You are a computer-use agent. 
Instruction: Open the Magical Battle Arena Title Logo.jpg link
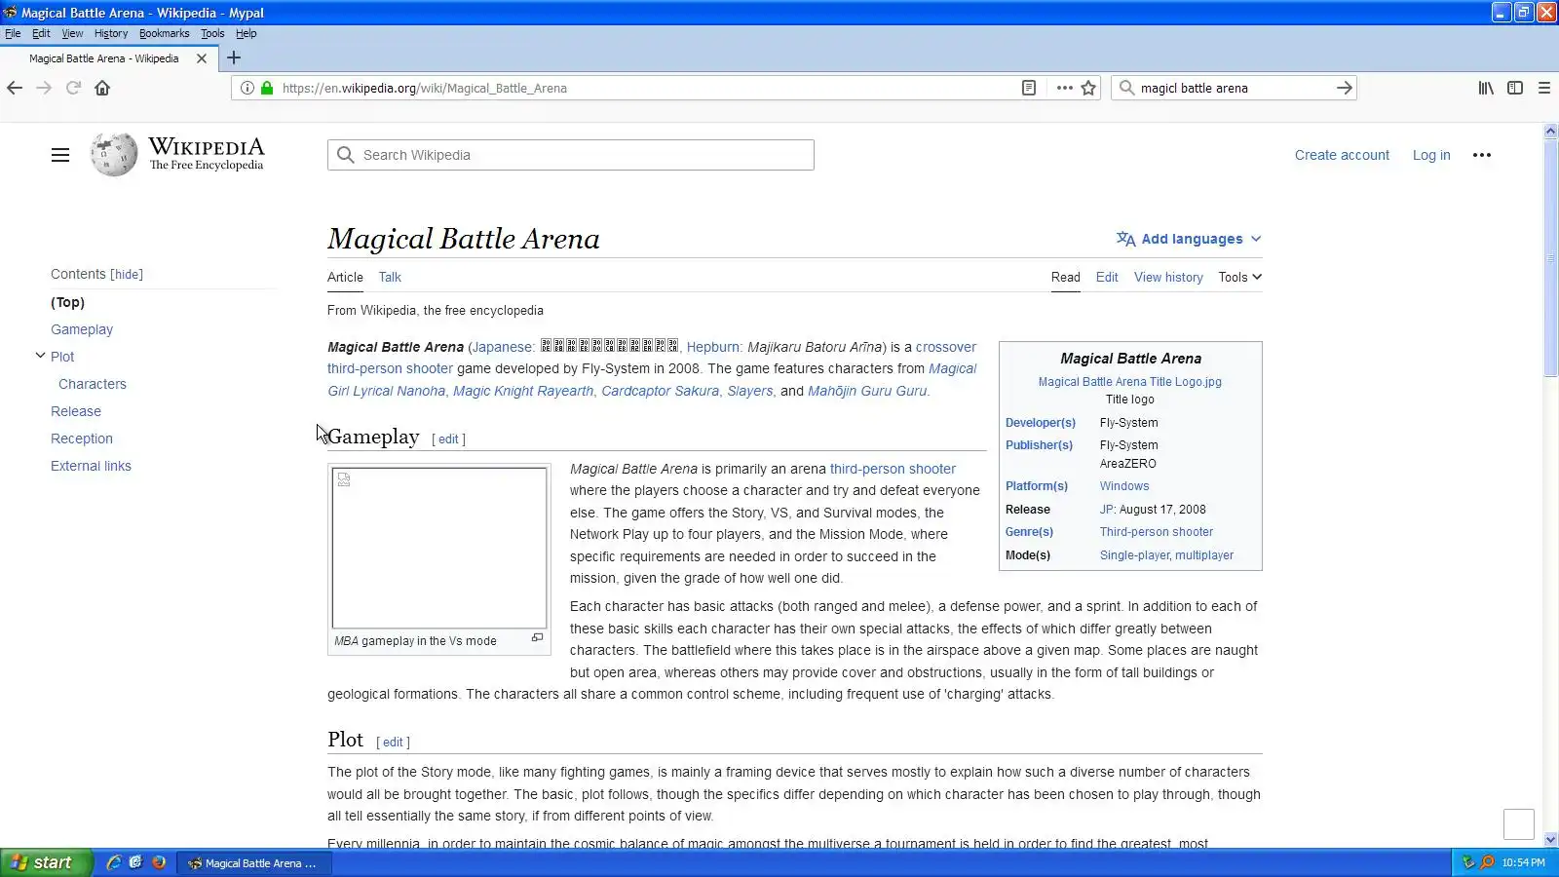1129,382
